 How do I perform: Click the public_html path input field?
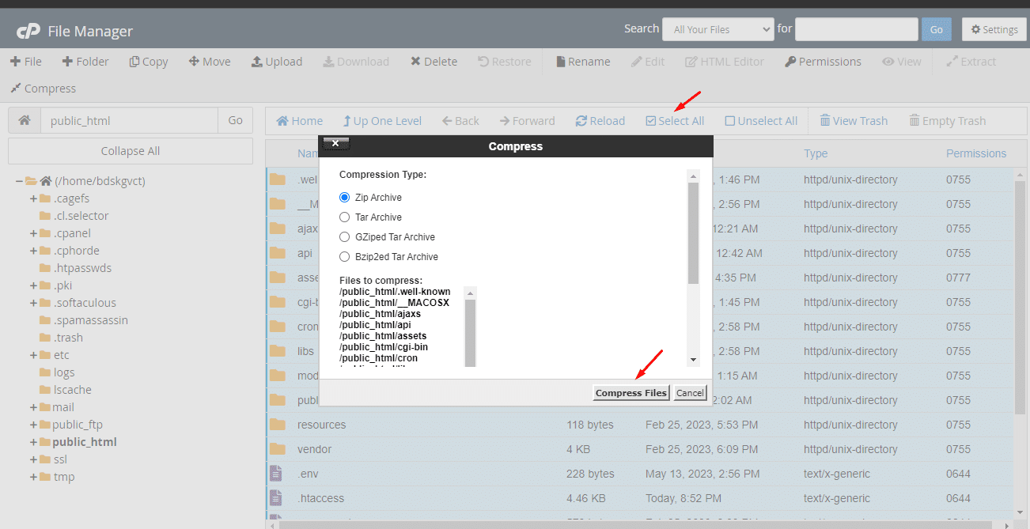(x=129, y=121)
